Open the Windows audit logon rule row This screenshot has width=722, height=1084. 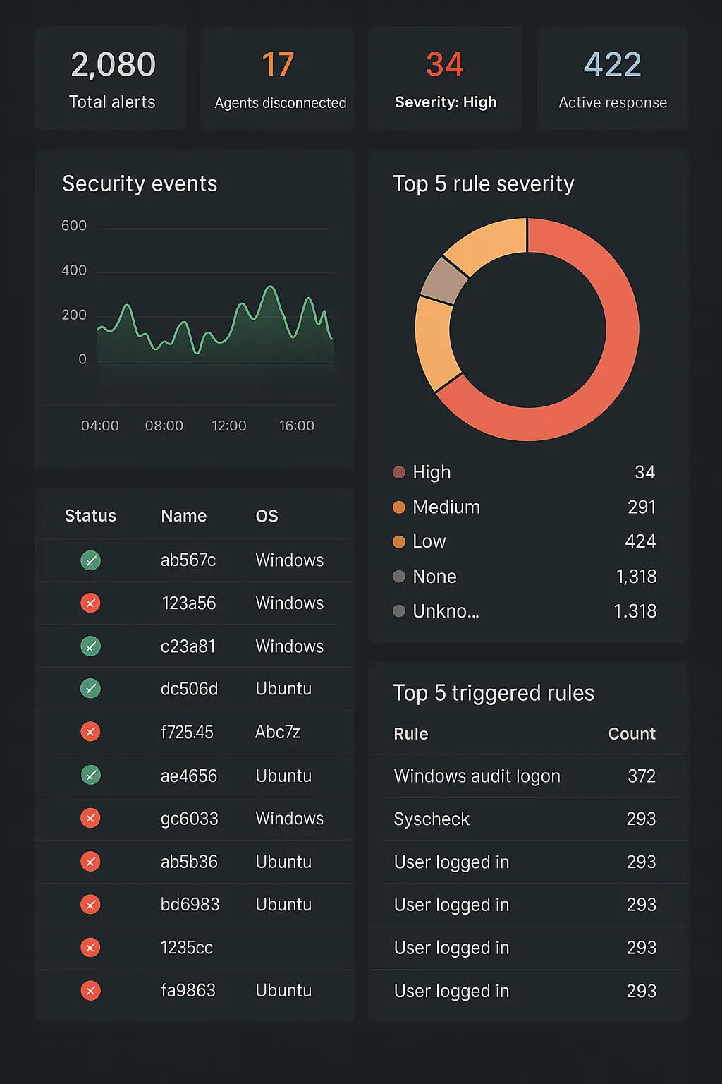pyautogui.click(x=477, y=776)
